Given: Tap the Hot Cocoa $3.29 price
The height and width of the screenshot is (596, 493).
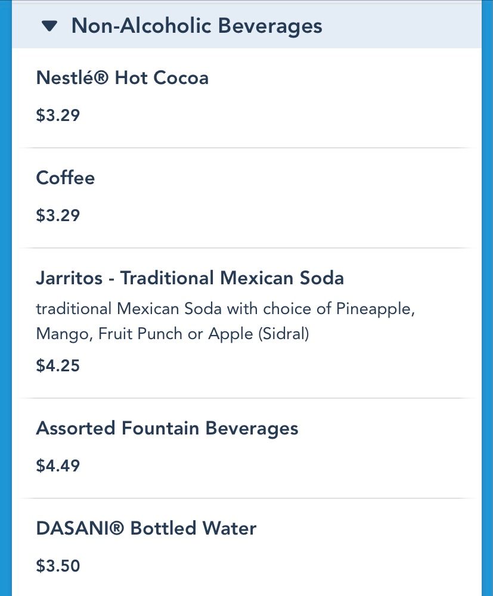Looking at the screenshot, I should [58, 115].
